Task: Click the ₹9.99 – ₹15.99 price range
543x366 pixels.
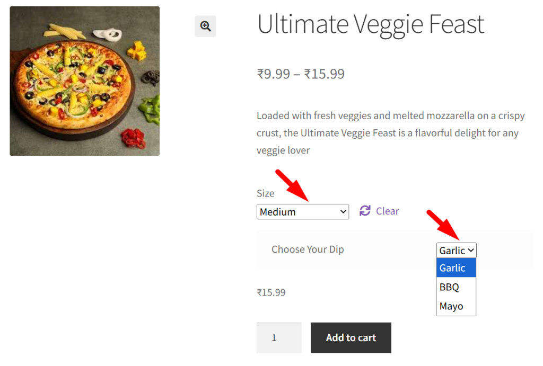Action: (301, 74)
